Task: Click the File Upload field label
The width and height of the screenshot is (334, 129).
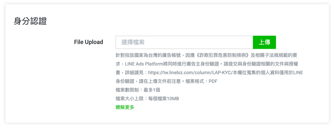Action: point(89,42)
